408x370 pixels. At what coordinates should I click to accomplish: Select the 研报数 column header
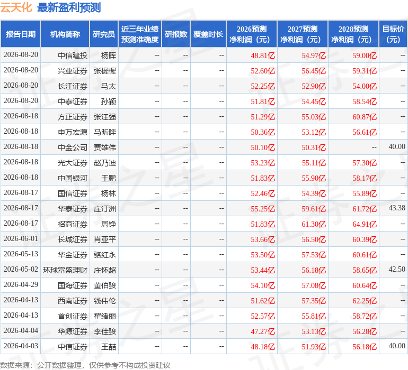pos(176,34)
